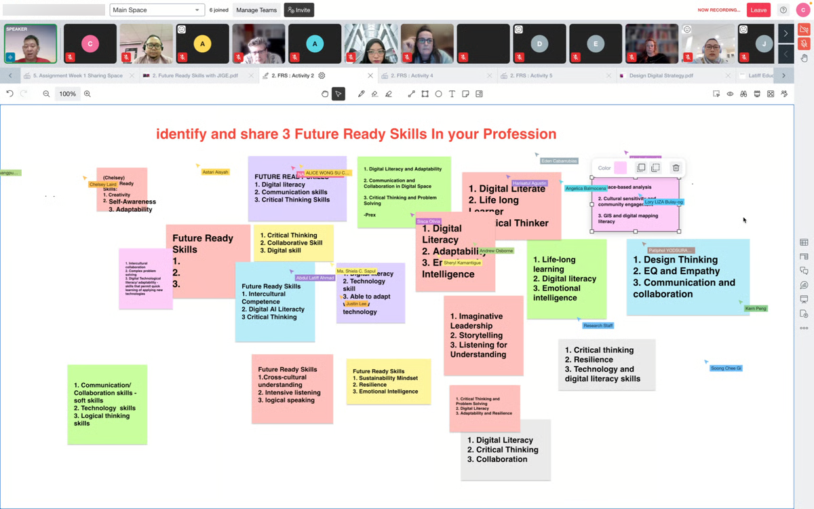Change the sticky note color using the pink swatch

[x=620, y=168]
